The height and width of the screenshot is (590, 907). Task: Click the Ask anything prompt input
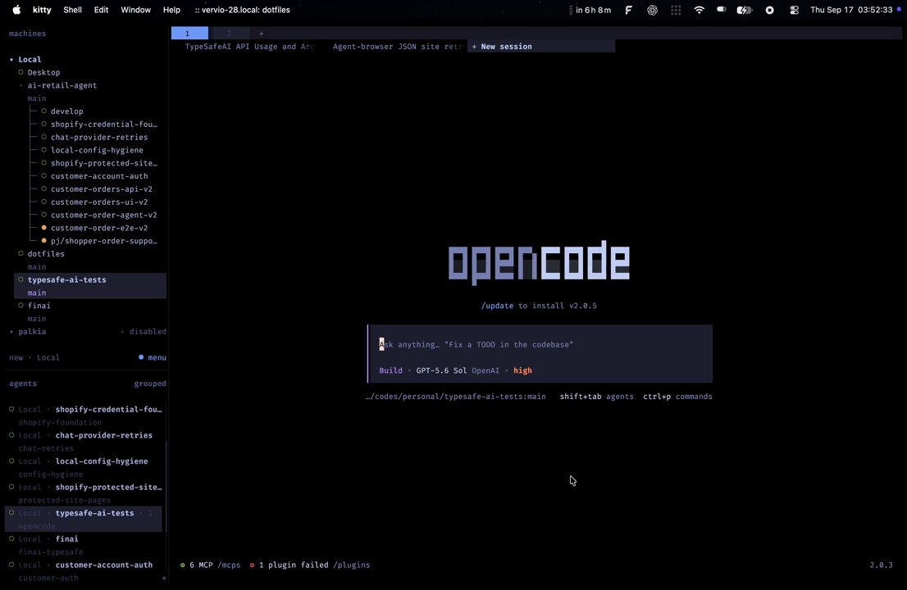coord(540,344)
